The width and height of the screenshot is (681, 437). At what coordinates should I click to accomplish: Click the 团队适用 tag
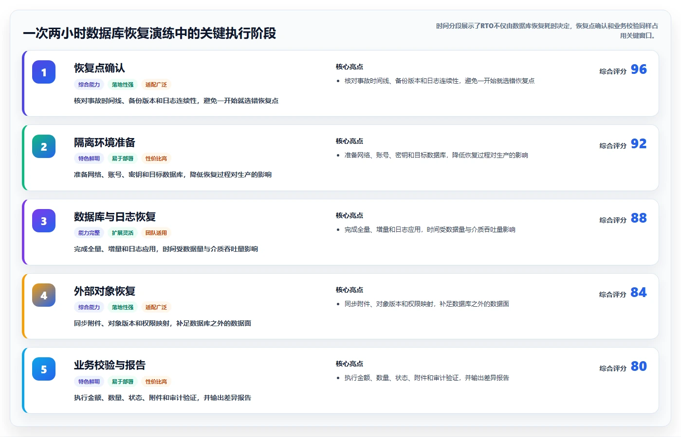156,233
